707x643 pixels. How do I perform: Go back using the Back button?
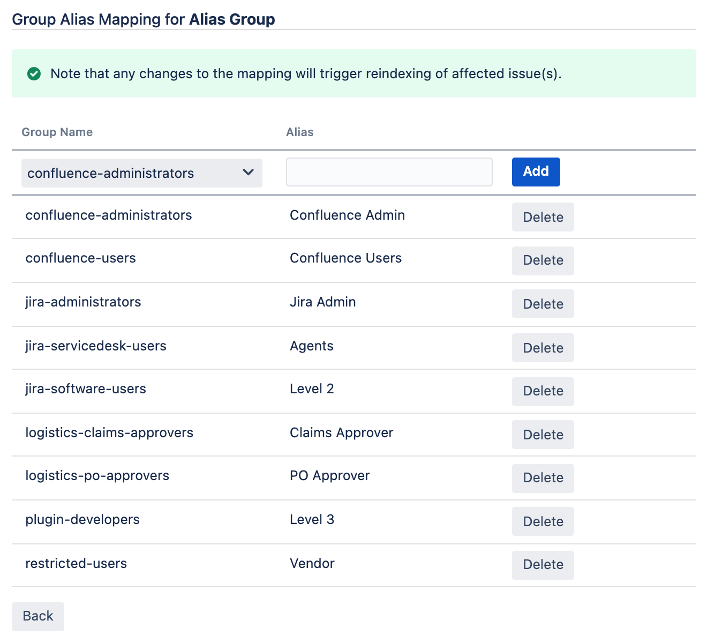38,616
